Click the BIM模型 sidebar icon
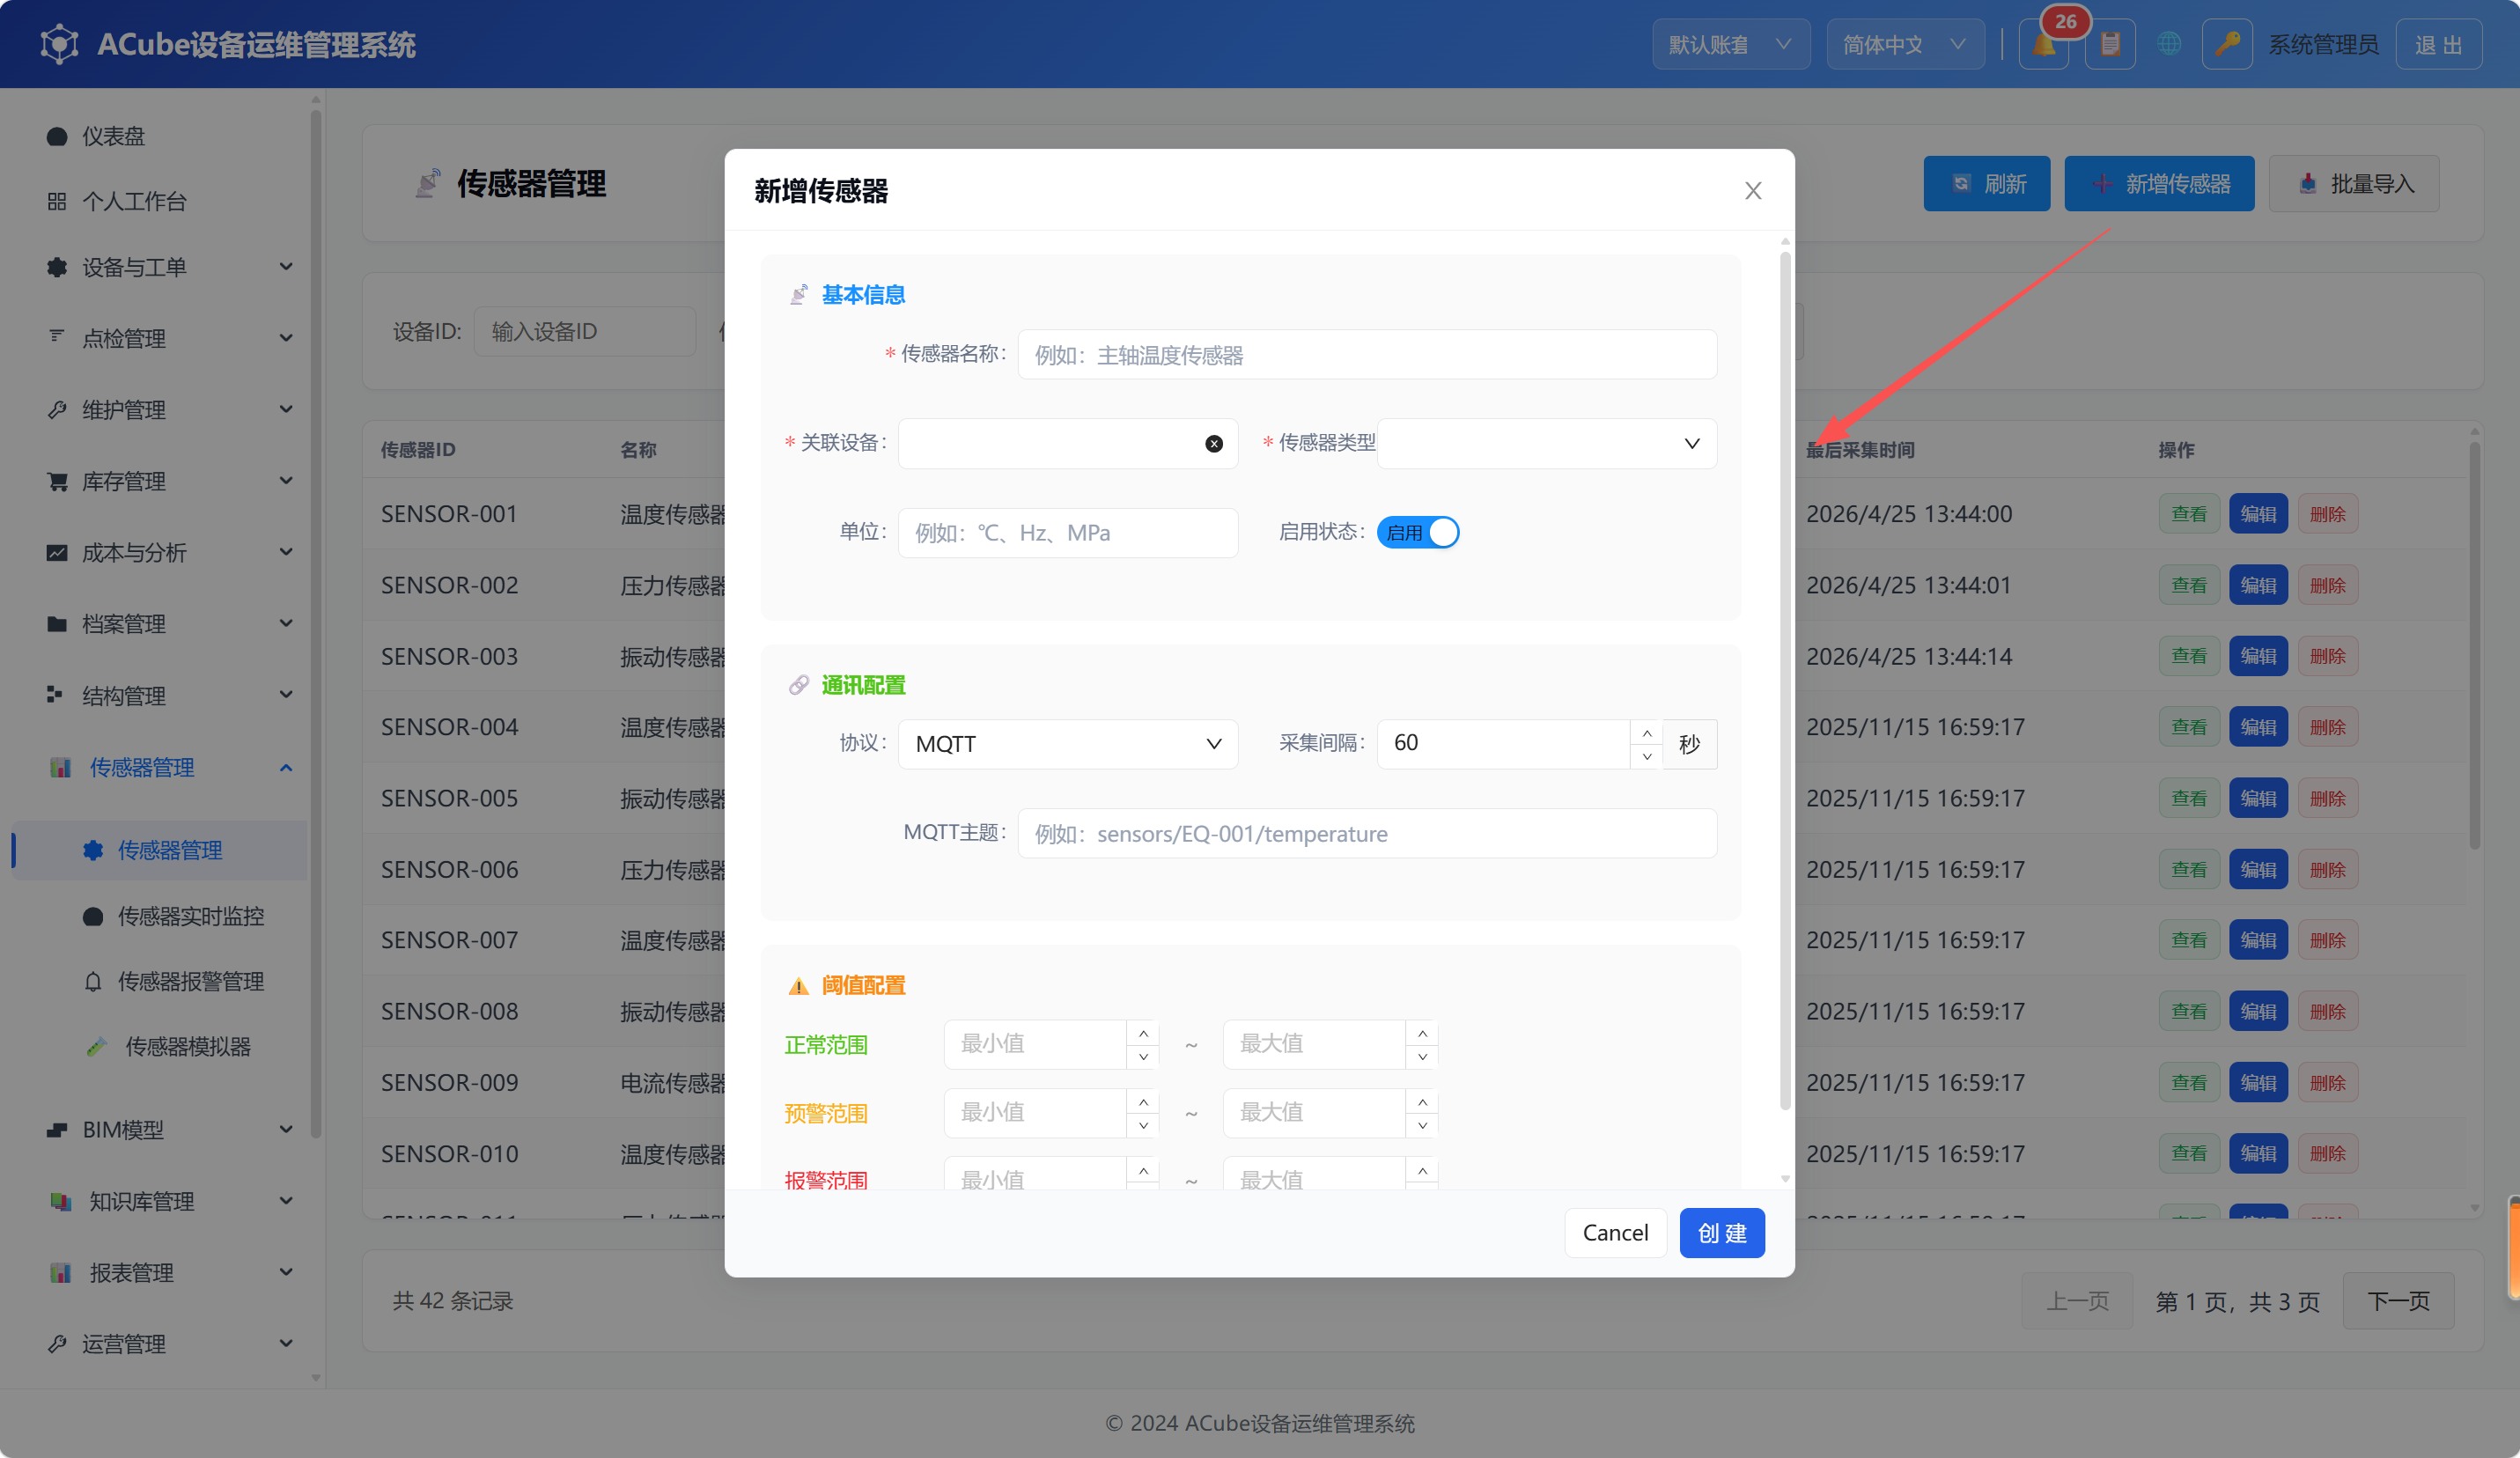 tap(57, 1130)
